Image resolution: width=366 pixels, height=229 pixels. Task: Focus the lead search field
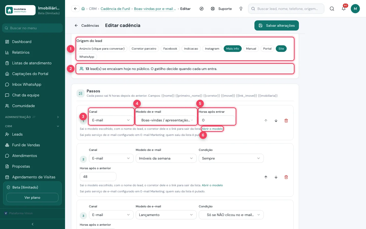click(x=286, y=9)
